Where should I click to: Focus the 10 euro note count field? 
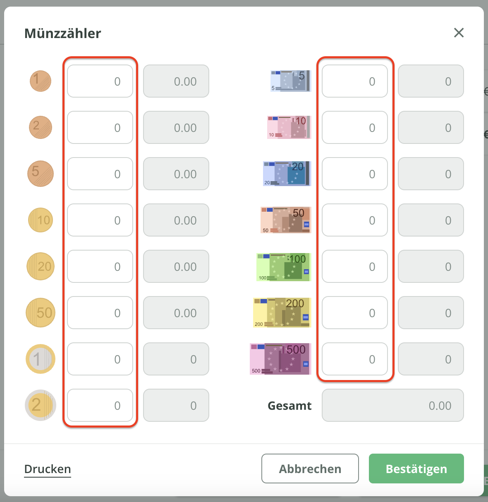click(x=355, y=127)
